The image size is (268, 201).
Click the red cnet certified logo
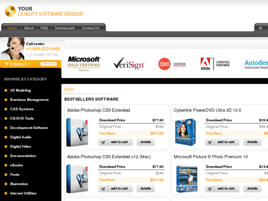(x=172, y=64)
